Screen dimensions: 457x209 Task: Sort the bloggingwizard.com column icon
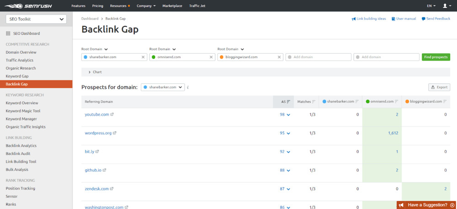point(445,102)
